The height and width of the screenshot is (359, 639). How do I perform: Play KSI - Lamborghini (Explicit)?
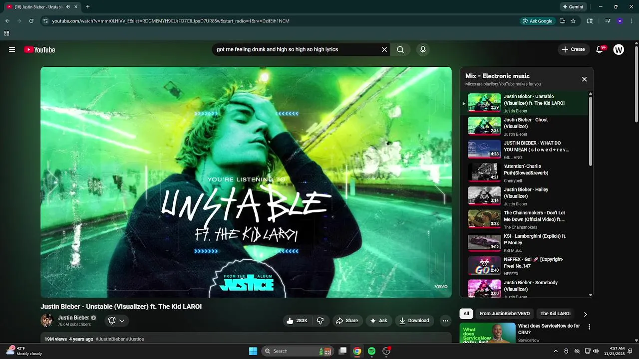[524, 243]
